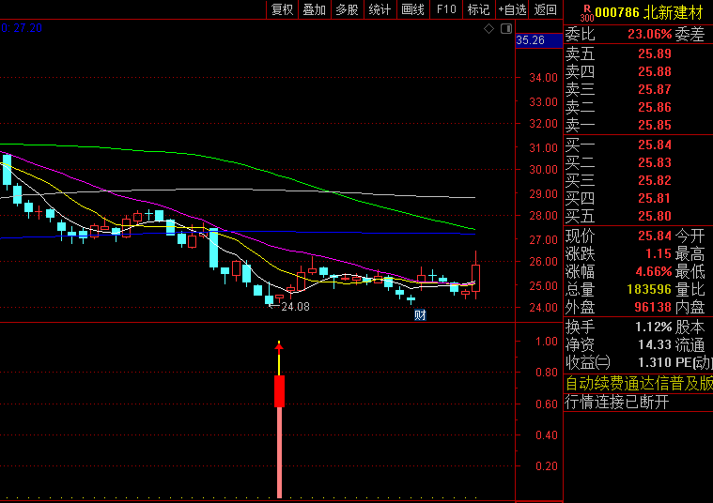Click the 返回 back button
Viewport: 713px width, 503px height.
pyautogui.click(x=545, y=9)
